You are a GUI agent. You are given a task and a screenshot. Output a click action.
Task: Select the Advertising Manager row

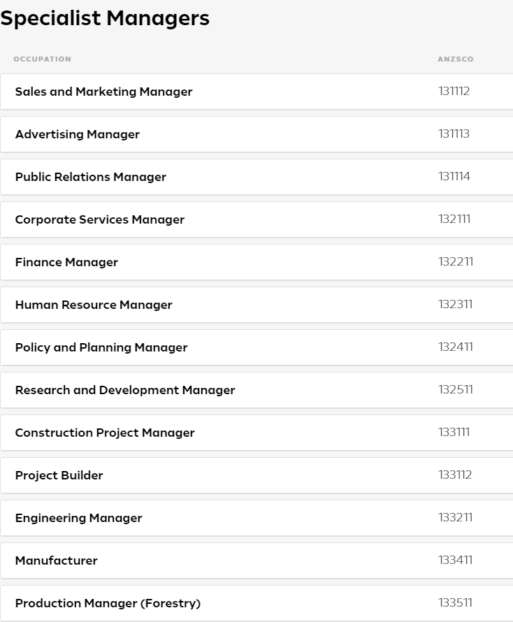pos(78,134)
